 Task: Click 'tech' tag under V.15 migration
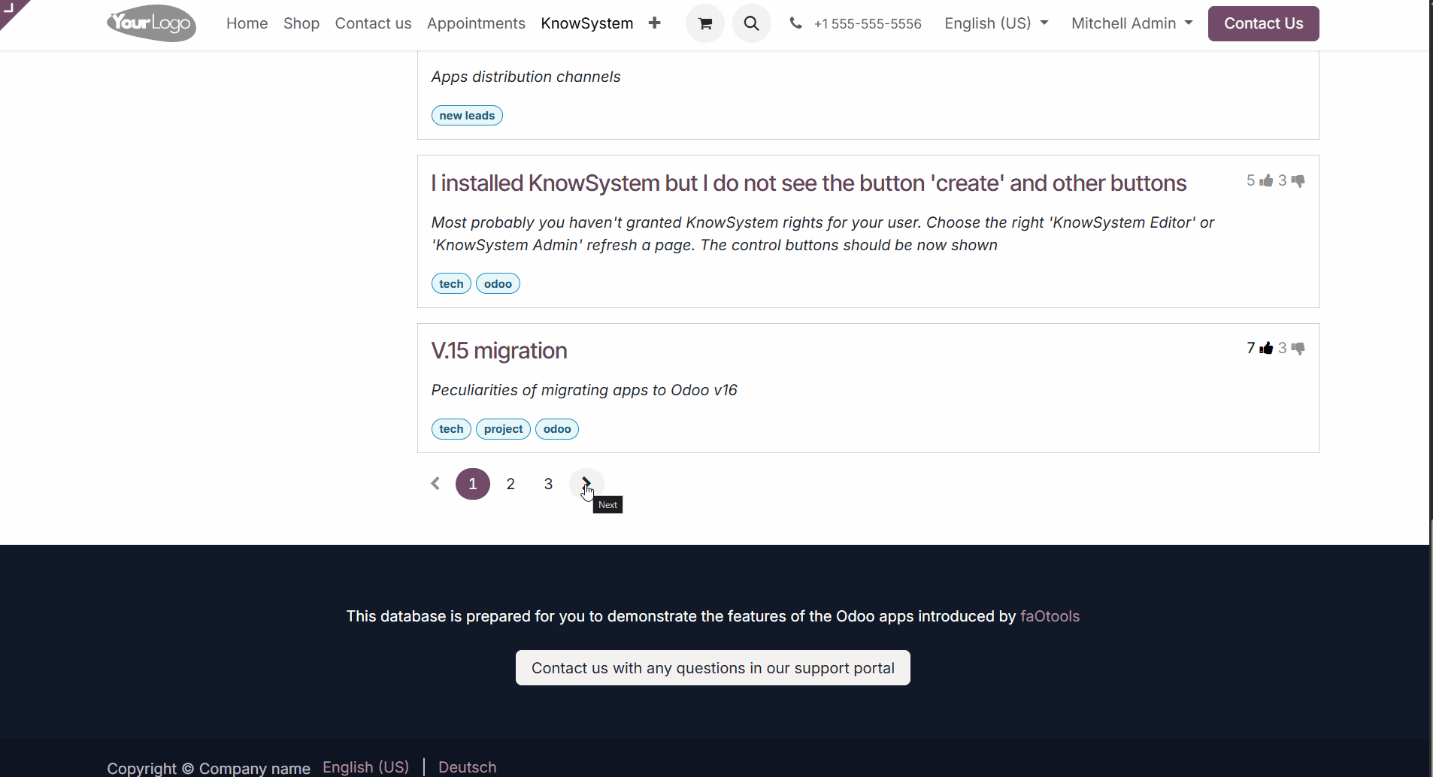[451, 429]
